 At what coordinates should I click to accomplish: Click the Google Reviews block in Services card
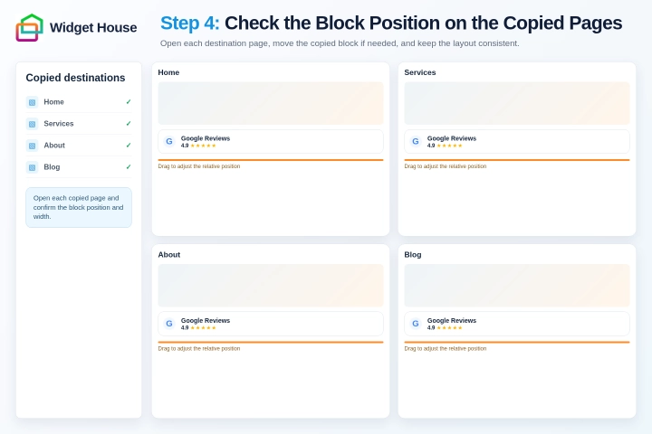(x=517, y=142)
